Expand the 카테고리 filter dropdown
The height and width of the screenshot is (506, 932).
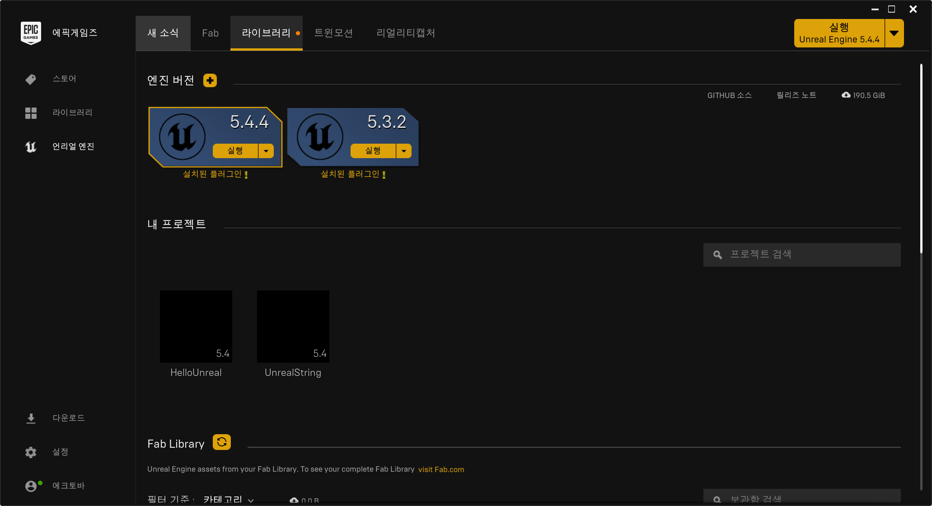click(228, 500)
